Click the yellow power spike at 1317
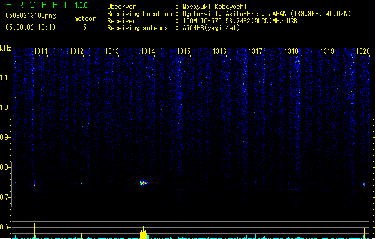 [255, 235]
